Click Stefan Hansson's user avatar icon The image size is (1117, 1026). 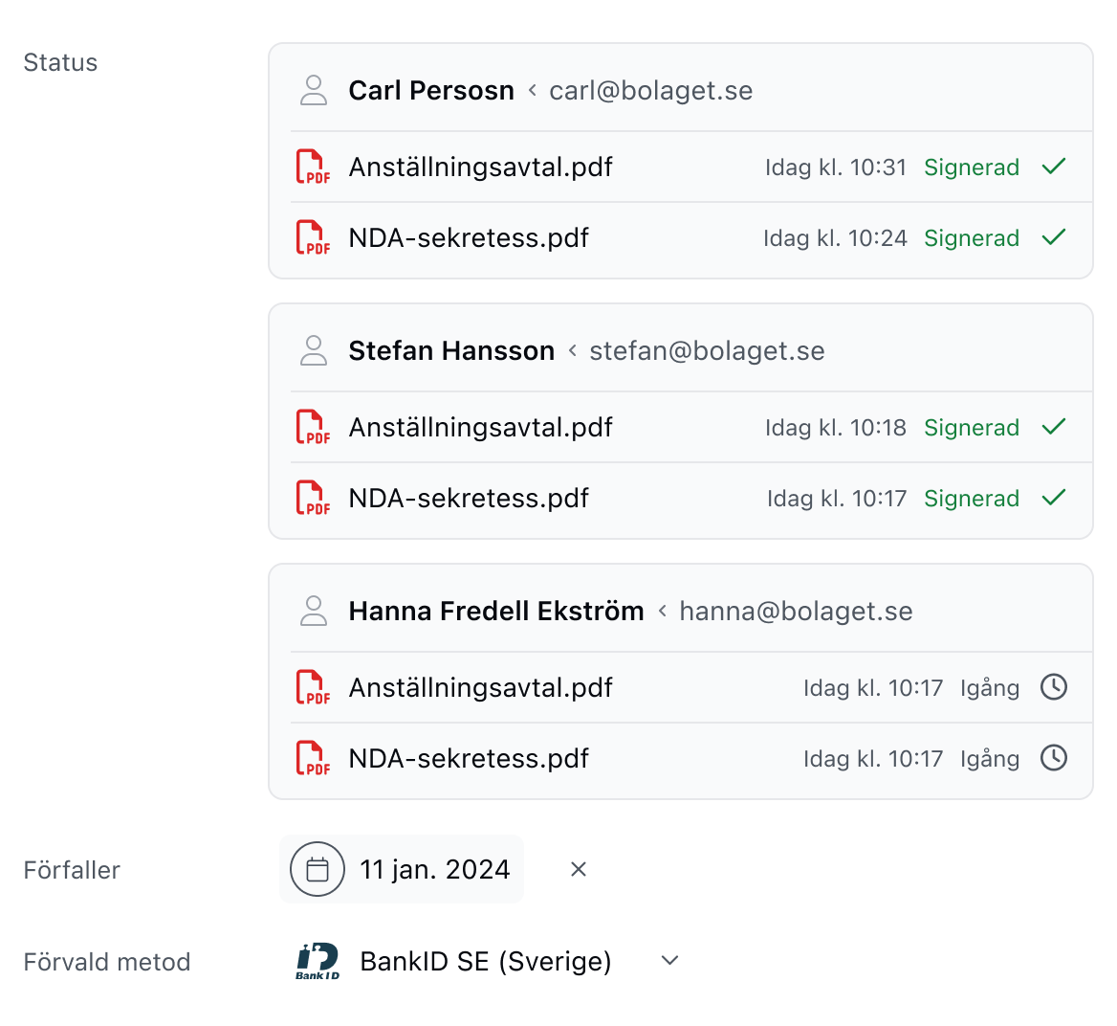tap(314, 351)
